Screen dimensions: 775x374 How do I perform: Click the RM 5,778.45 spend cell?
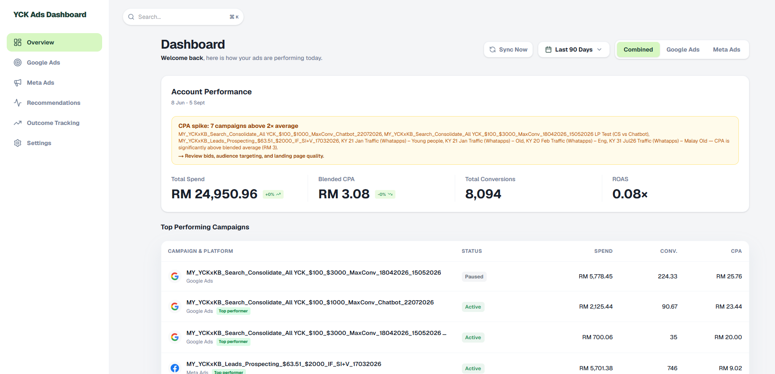click(596, 276)
